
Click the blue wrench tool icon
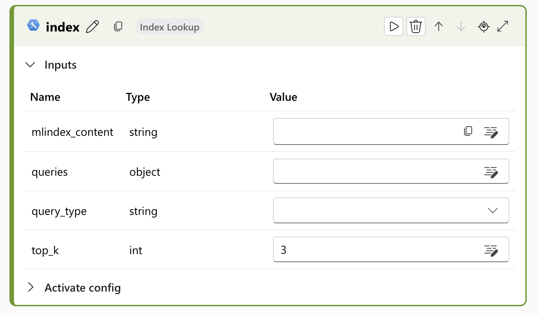pos(33,26)
